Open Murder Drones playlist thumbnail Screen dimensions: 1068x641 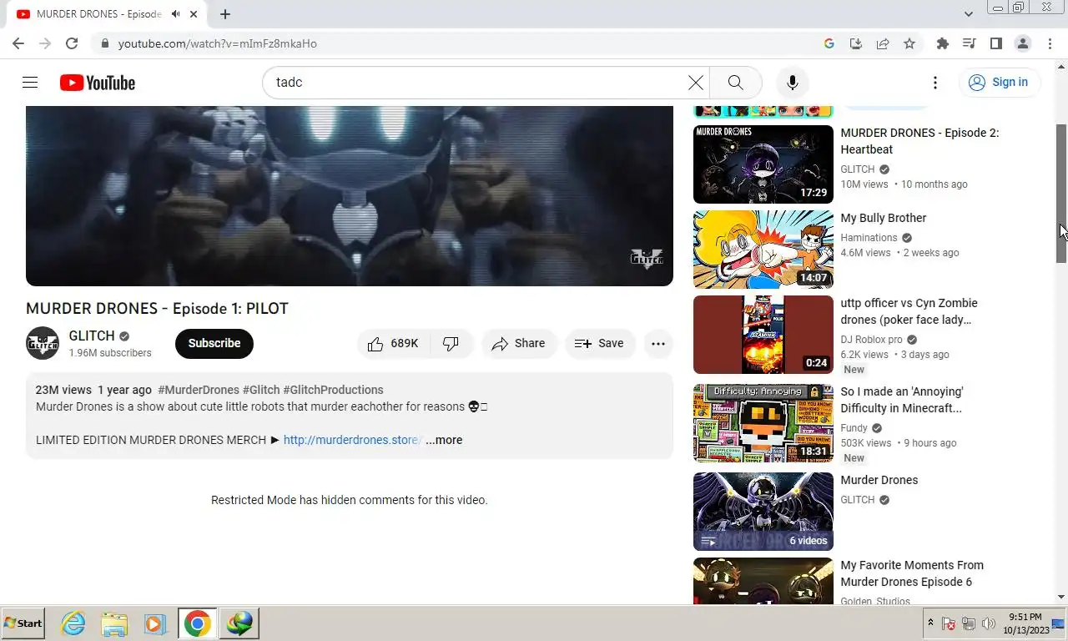click(x=763, y=512)
